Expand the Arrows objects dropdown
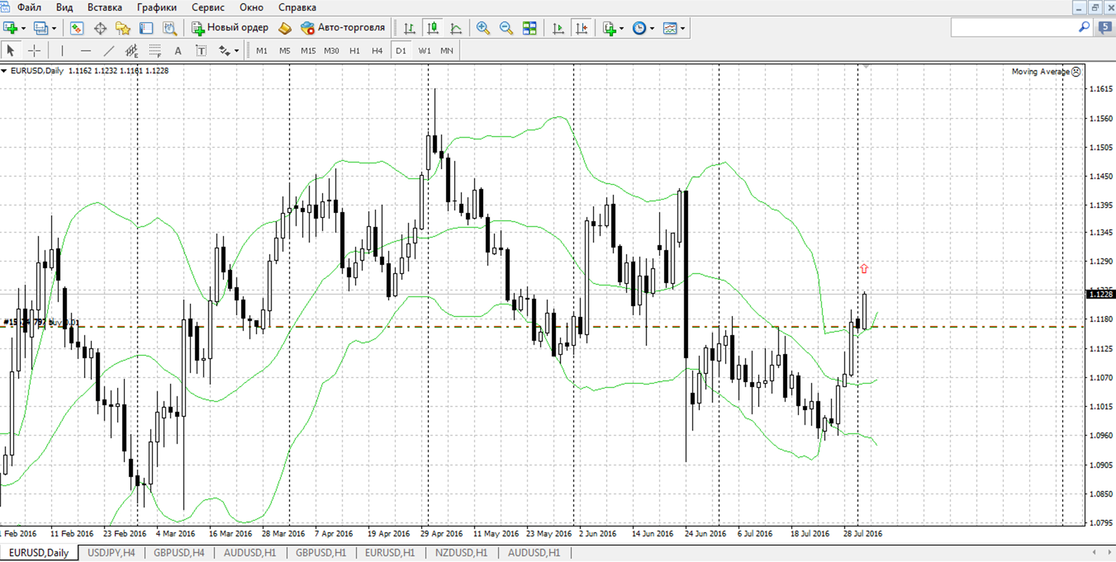1116x562 pixels. click(237, 51)
